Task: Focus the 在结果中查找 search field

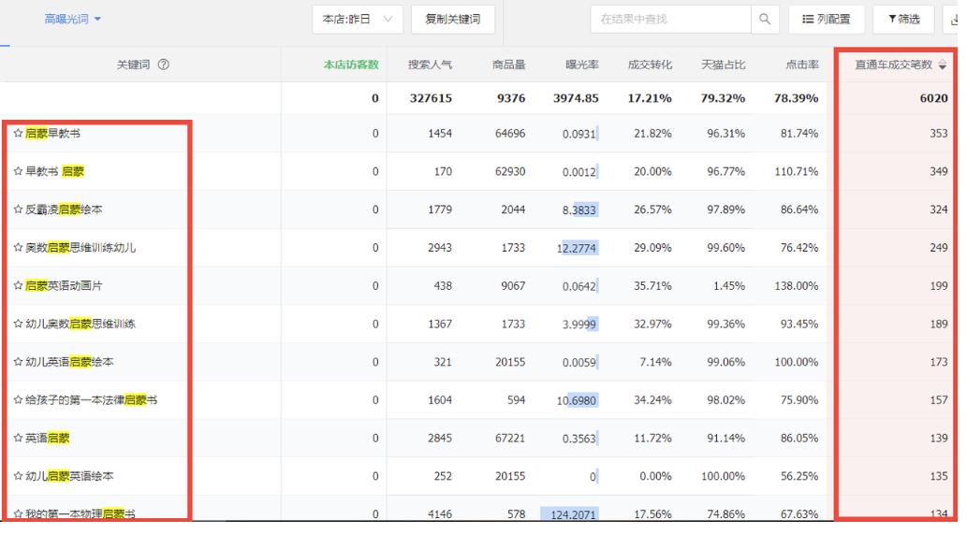Action: [x=670, y=19]
